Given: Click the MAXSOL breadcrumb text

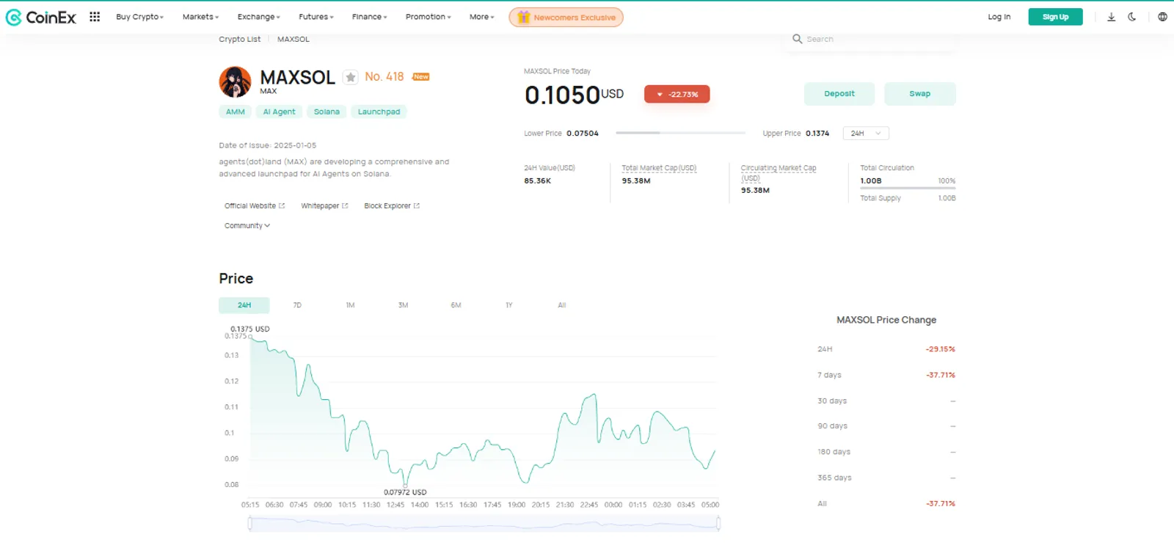Looking at the screenshot, I should pyautogui.click(x=293, y=40).
